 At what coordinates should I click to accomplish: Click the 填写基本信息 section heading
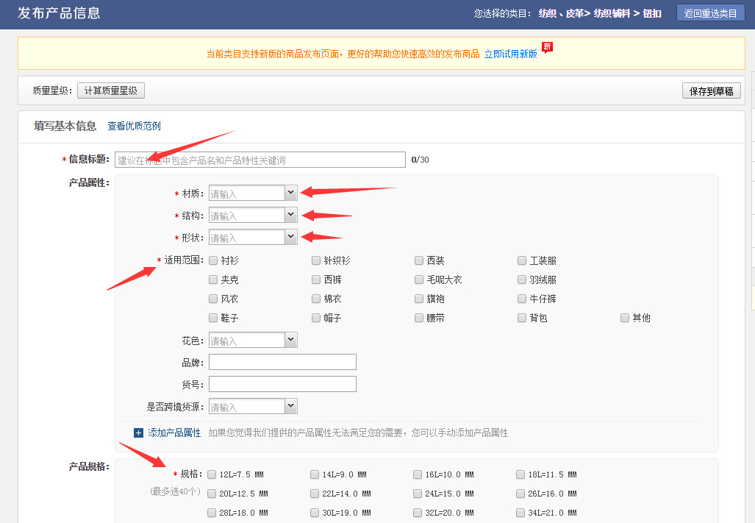(65, 127)
